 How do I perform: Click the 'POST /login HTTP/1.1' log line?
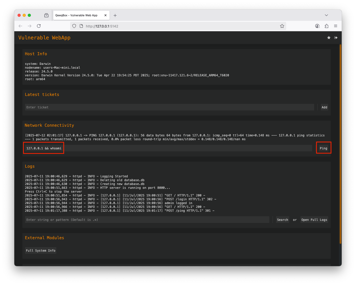click(121, 199)
